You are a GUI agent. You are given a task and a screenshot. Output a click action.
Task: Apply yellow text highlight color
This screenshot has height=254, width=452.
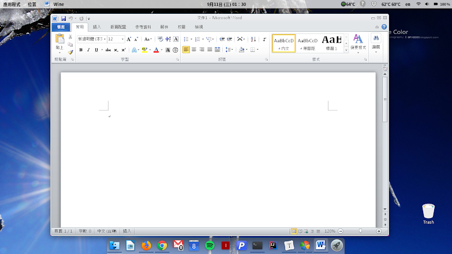145,50
